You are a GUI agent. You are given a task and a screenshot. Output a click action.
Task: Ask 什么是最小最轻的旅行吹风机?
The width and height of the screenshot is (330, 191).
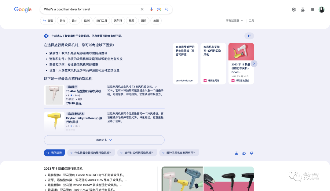point(91,153)
